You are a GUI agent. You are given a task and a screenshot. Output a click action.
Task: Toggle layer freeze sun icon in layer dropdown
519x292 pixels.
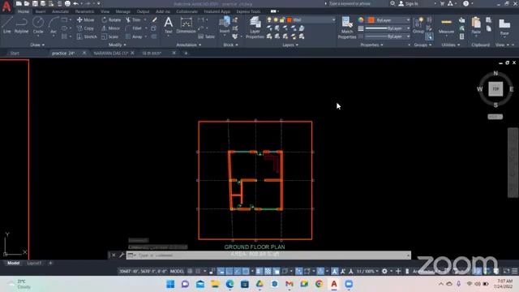[x=276, y=19]
